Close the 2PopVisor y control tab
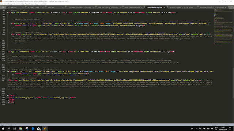This screenshot has height=131, width=234. (195, 7)
